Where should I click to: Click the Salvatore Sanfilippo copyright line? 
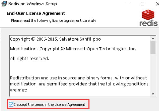(x=55, y=39)
